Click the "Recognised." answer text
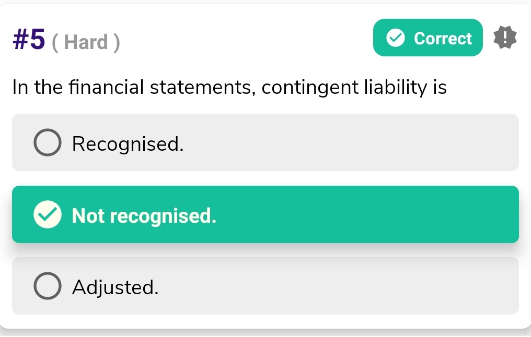The height and width of the screenshot is (337, 531). tap(128, 143)
